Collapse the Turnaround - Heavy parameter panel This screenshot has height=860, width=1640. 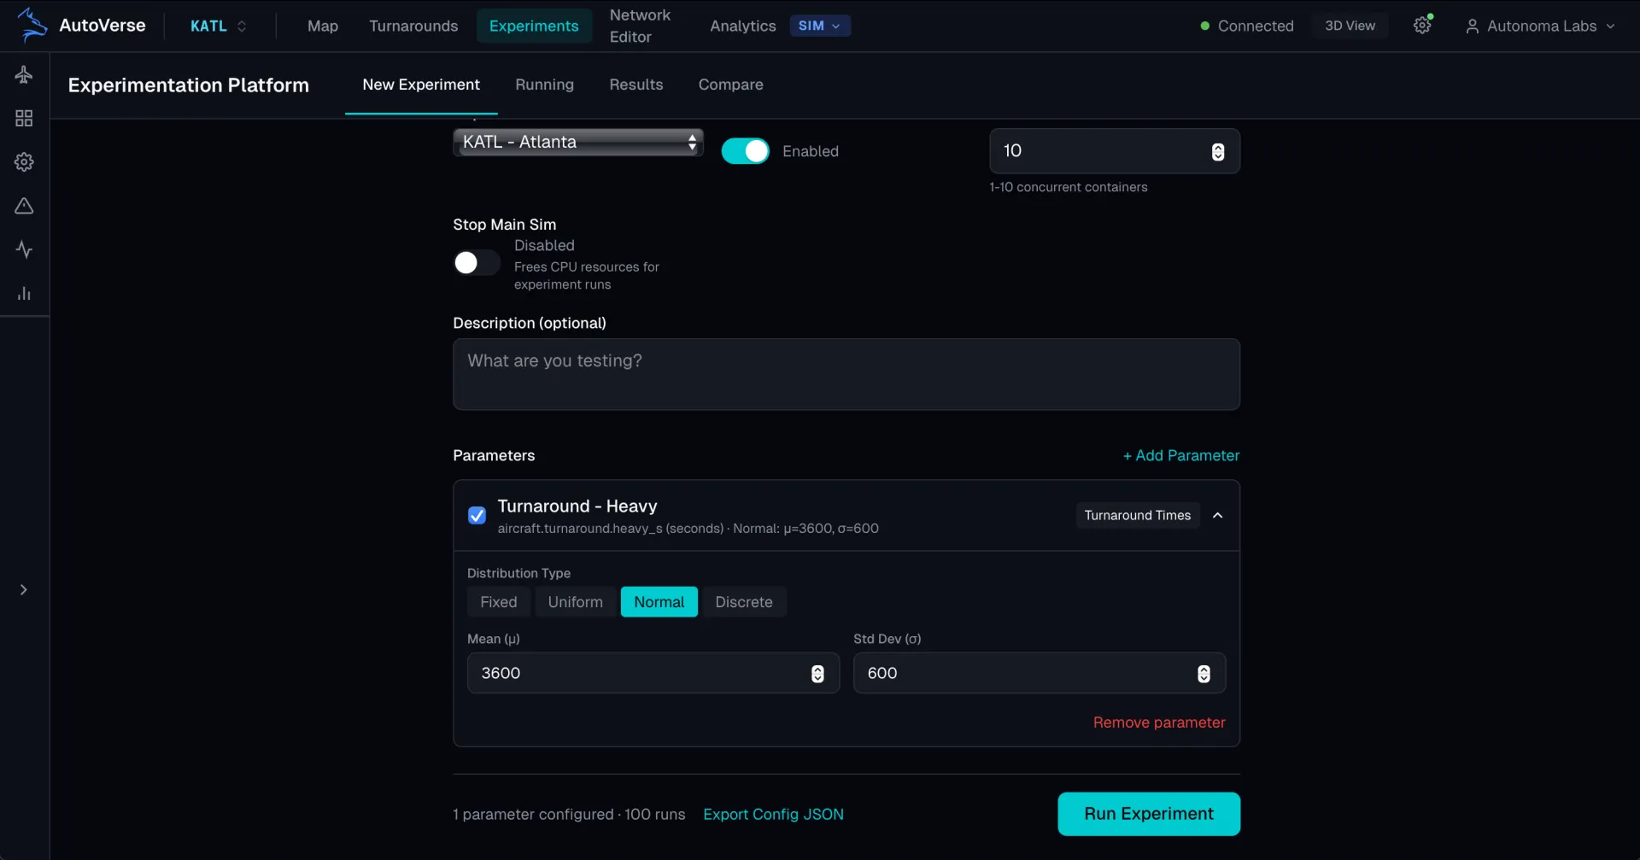point(1218,515)
